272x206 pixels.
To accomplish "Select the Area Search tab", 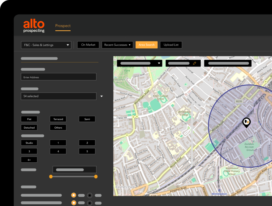I will [146, 45].
